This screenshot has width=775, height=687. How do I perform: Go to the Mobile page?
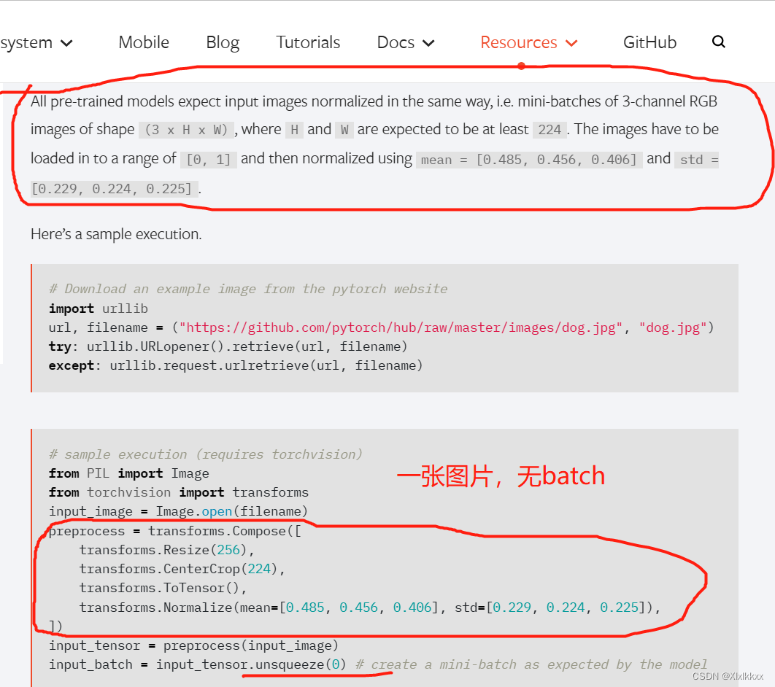click(x=143, y=42)
